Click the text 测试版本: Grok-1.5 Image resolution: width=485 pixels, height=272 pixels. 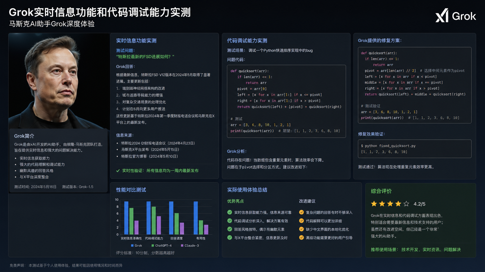(x=78, y=187)
